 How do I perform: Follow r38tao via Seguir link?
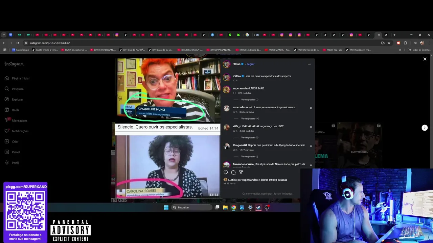pyautogui.click(x=250, y=64)
